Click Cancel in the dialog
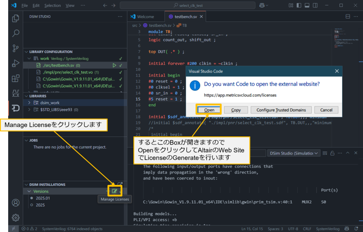The height and width of the screenshot is (232, 363). coord(326,110)
